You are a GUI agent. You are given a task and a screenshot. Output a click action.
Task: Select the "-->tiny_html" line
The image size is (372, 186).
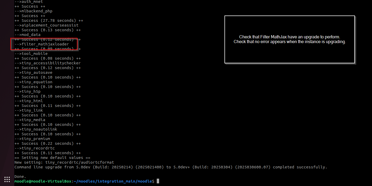tap(28, 101)
